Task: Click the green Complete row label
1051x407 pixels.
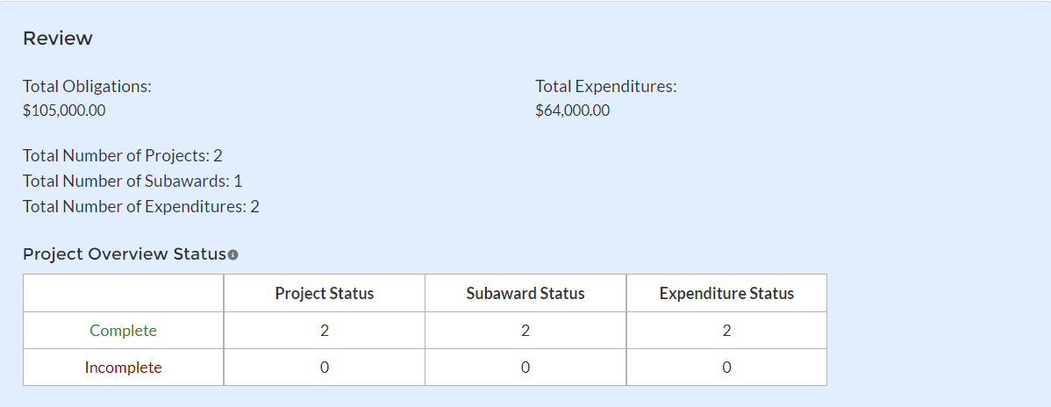Action: point(124,331)
